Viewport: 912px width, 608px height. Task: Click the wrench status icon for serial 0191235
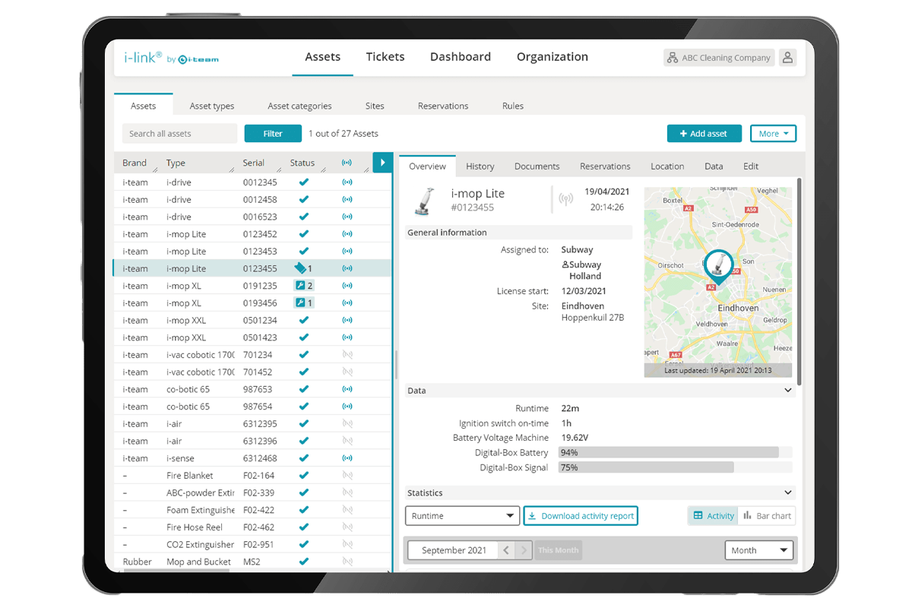[301, 286]
